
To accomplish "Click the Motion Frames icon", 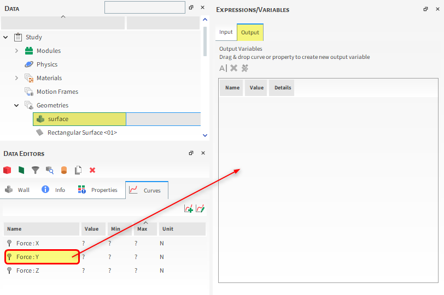I will coord(29,92).
